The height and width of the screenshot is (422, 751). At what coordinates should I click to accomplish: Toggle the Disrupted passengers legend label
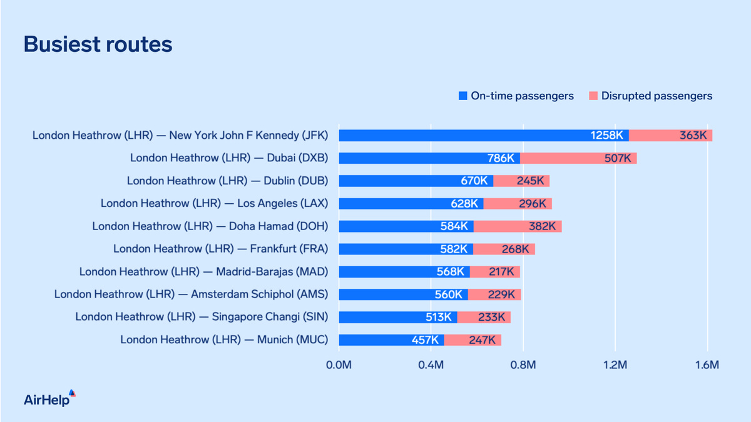pos(657,96)
